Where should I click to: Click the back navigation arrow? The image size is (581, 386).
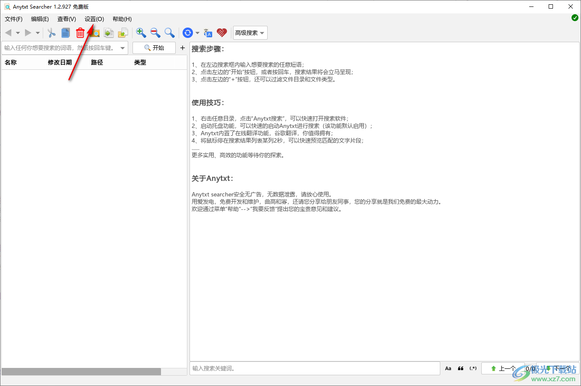(8, 33)
